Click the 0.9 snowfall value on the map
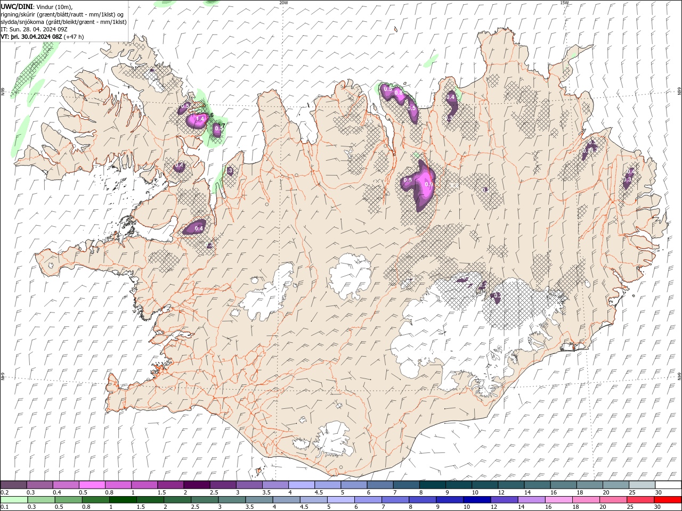 point(428,184)
